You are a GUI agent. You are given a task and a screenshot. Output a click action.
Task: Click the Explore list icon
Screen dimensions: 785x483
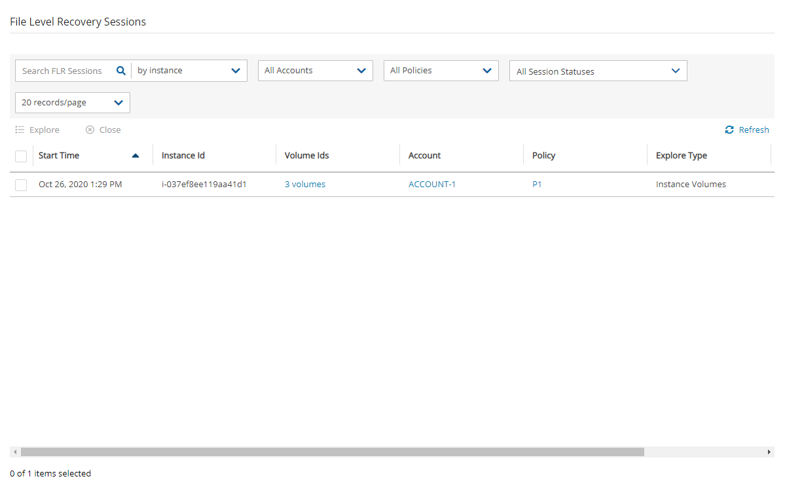click(20, 130)
